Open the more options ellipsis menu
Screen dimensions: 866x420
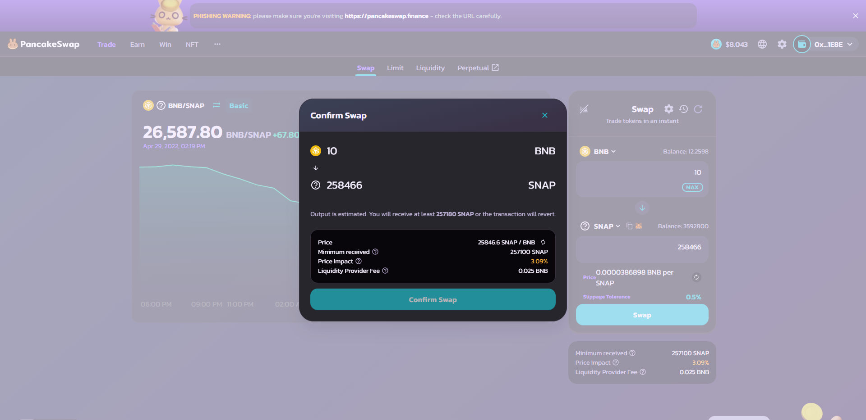[x=217, y=44]
